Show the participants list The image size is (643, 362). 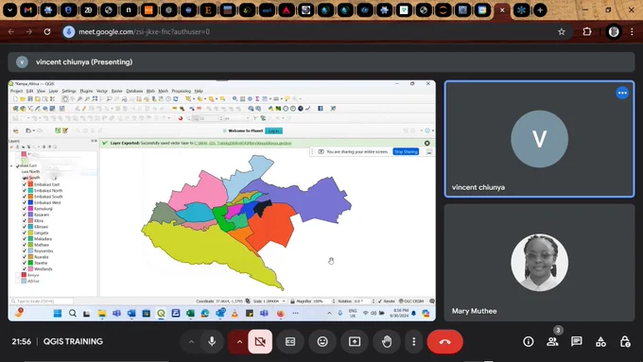(x=552, y=341)
